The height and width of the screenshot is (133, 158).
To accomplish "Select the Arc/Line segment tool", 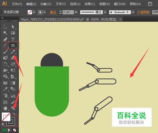I will point(5,46).
